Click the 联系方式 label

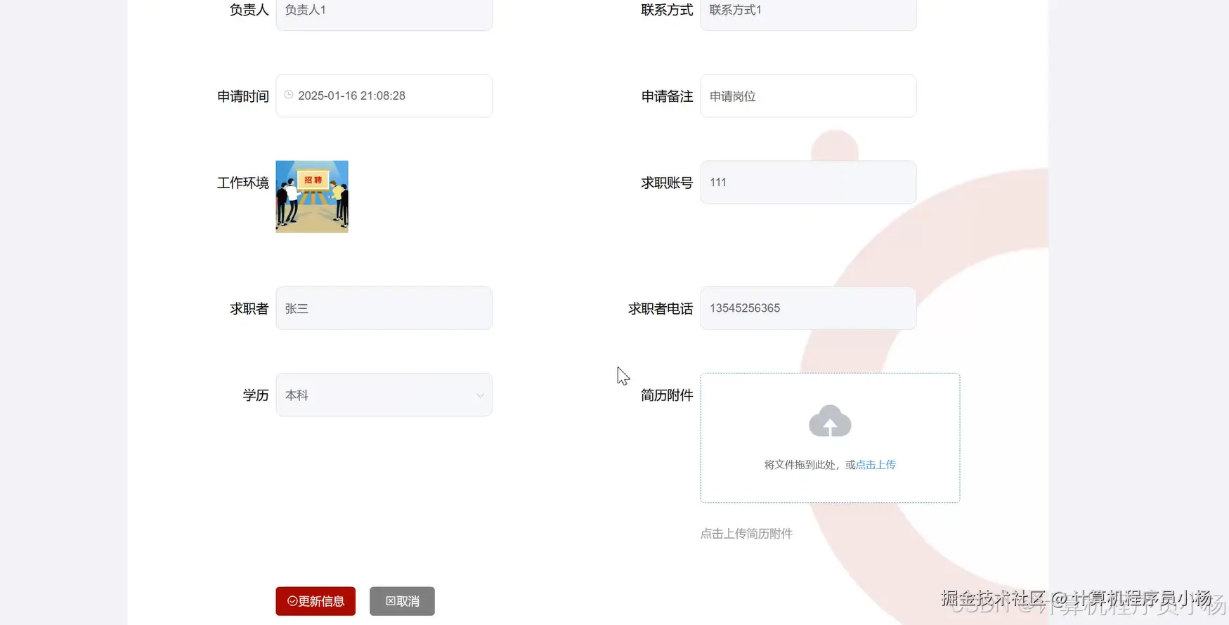667,10
